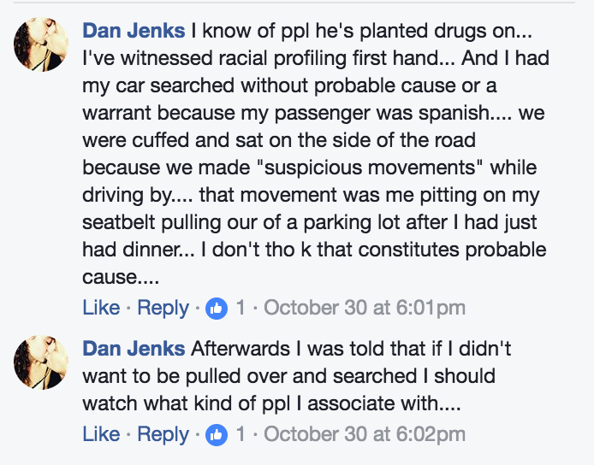Open the October 30 at 6:01pm timestamp
The image size is (594, 465).
[365, 308]
